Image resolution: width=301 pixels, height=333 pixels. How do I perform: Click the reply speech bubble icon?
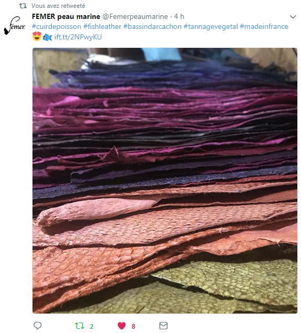pos(37,326)
